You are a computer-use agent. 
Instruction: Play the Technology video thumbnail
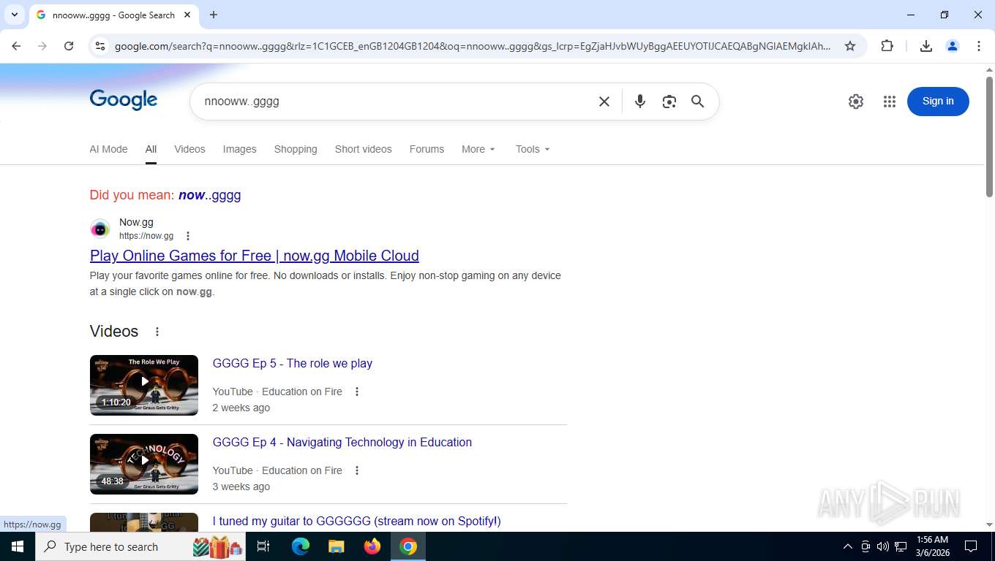click(x=144, y=464)
